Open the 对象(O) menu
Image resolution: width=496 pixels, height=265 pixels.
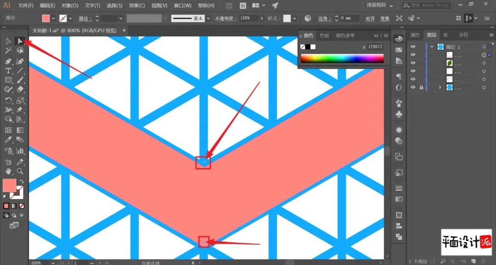(x=70, y=6)
